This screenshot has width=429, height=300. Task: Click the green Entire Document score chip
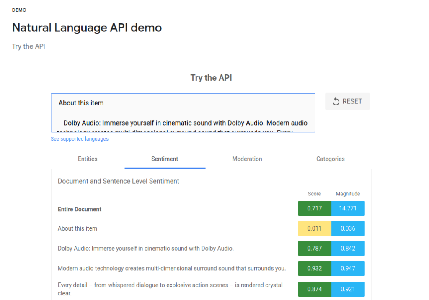click(x=315, y=208)
